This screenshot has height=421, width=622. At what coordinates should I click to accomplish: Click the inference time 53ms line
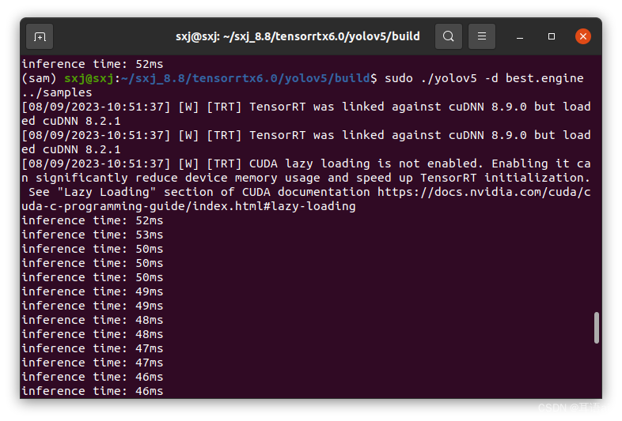[x=93, y=235]
